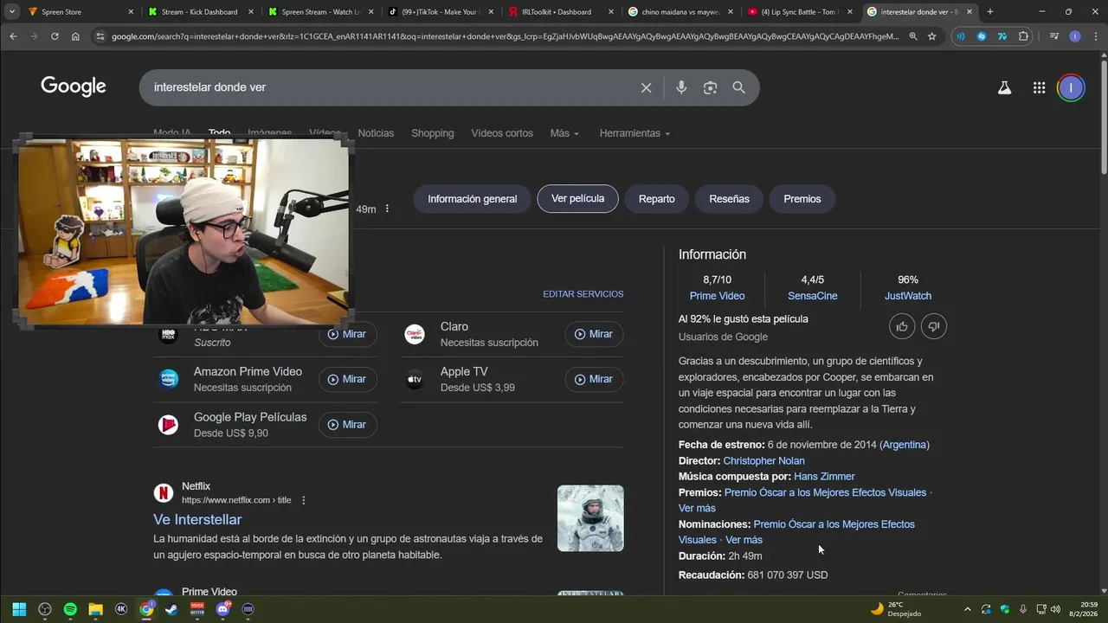Submit search with the magnifying glass icon
The width and height of the screenshot is (1108, 623).
[738, 87]
